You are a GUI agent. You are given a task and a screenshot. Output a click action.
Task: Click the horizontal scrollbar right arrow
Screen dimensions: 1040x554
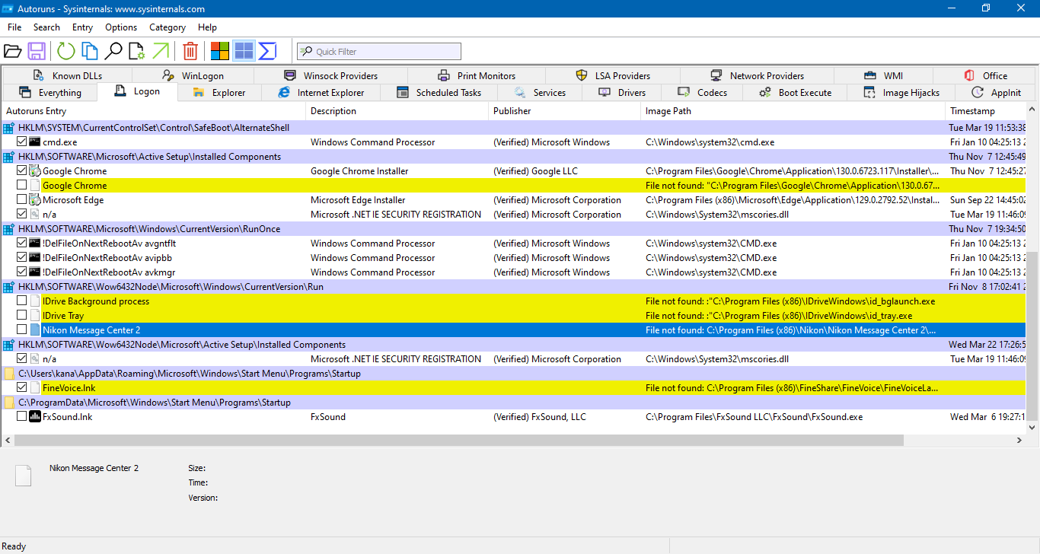(1019, 440)
